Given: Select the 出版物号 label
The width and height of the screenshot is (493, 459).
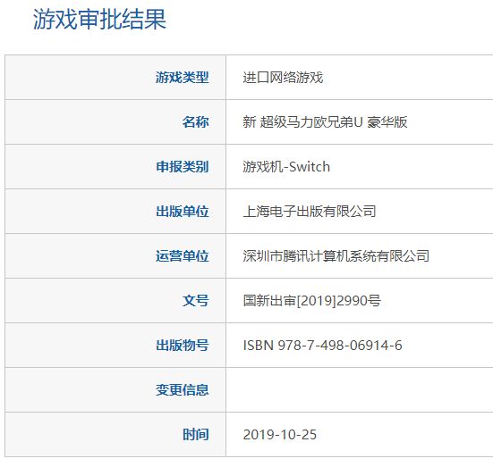Looking at the screenshot, I should click(182, 345).
